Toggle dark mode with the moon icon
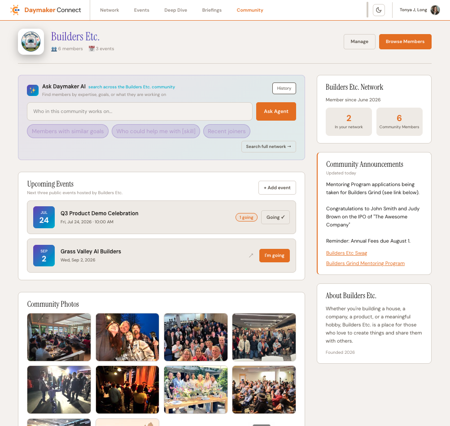The image size is (450, 426). pos(379,10)
